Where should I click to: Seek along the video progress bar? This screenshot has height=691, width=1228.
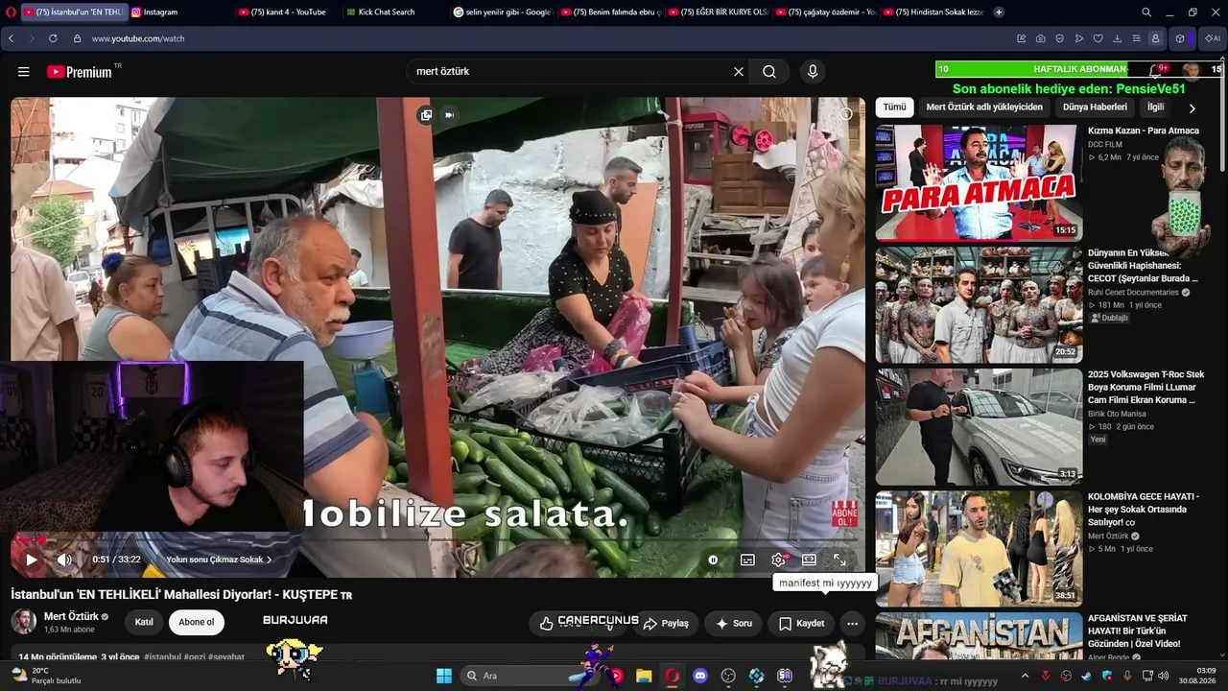click(x=437, y=540)
